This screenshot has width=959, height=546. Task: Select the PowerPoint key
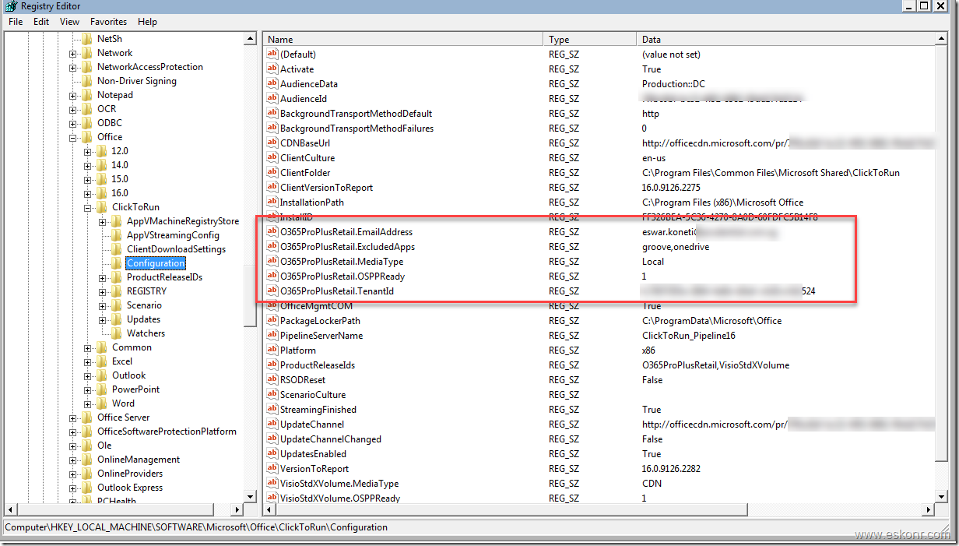pyautogui.click(x=135, y=389)
